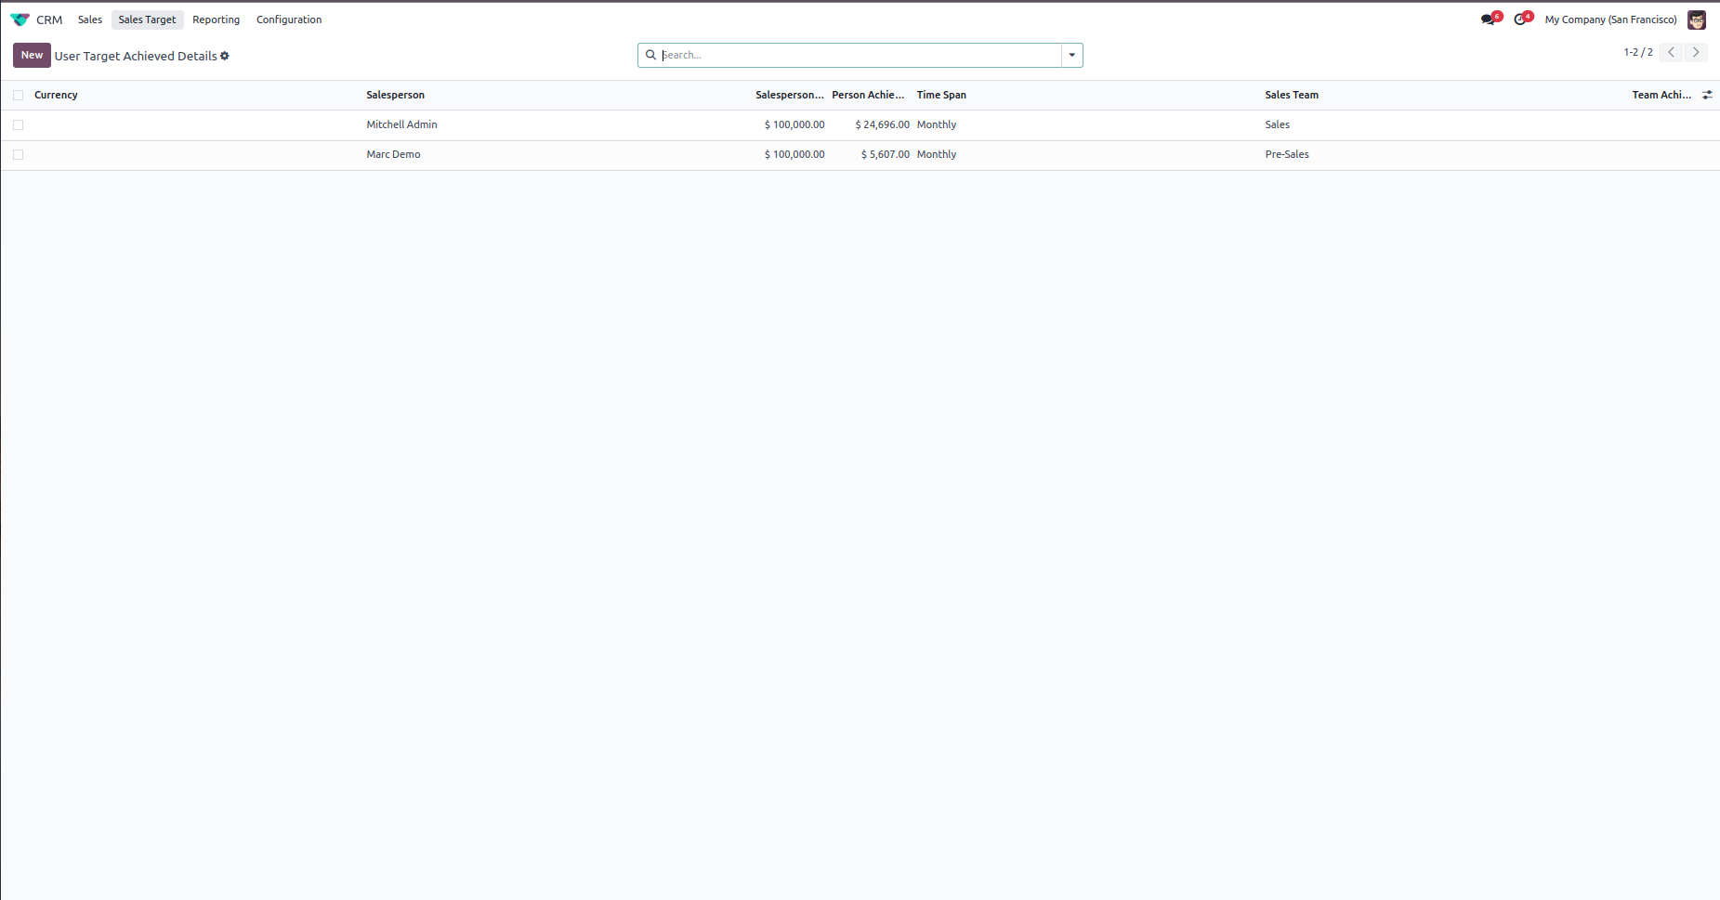The width and height of the screenshot is (1720, 900).
Task: Click the $ 24,696.00 achieved value
Action: coord(882,124)
